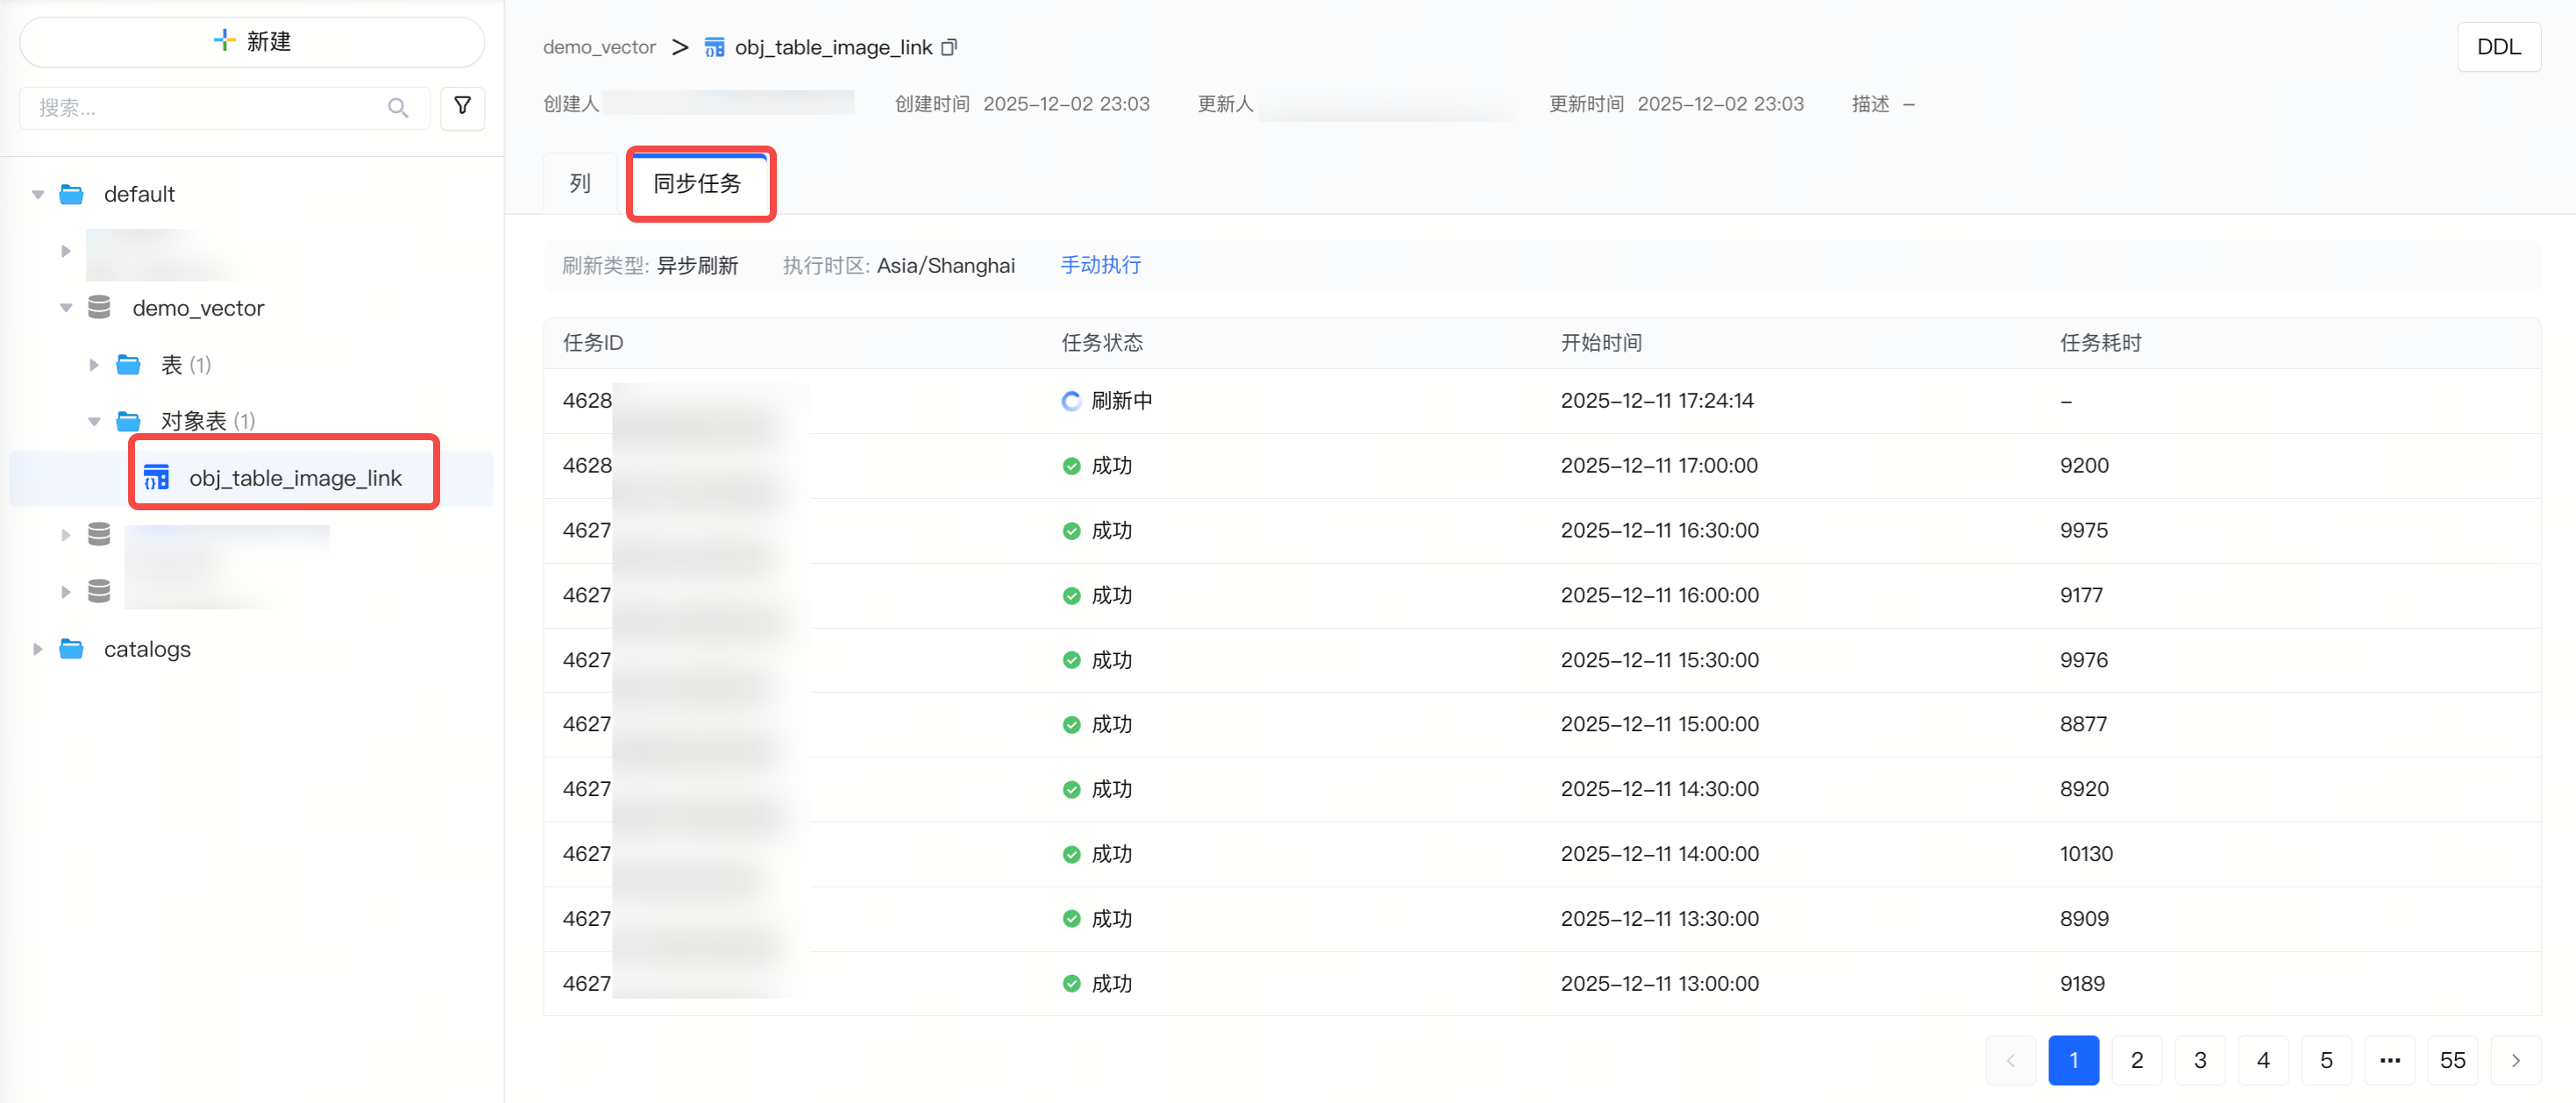This screenshot has height=1103, width=2576.
Task: Click the magnifier search icon
Action: coord(398,108)
